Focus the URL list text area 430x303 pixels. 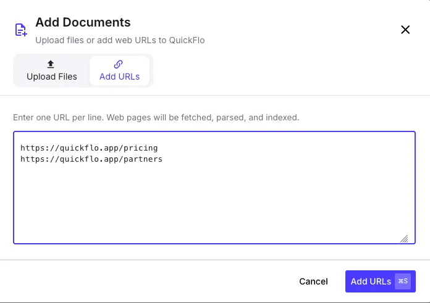coord(214,188)
